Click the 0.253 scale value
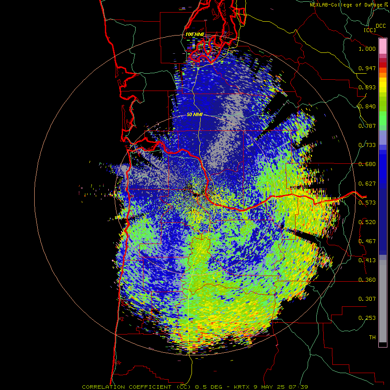 point(367,318)
